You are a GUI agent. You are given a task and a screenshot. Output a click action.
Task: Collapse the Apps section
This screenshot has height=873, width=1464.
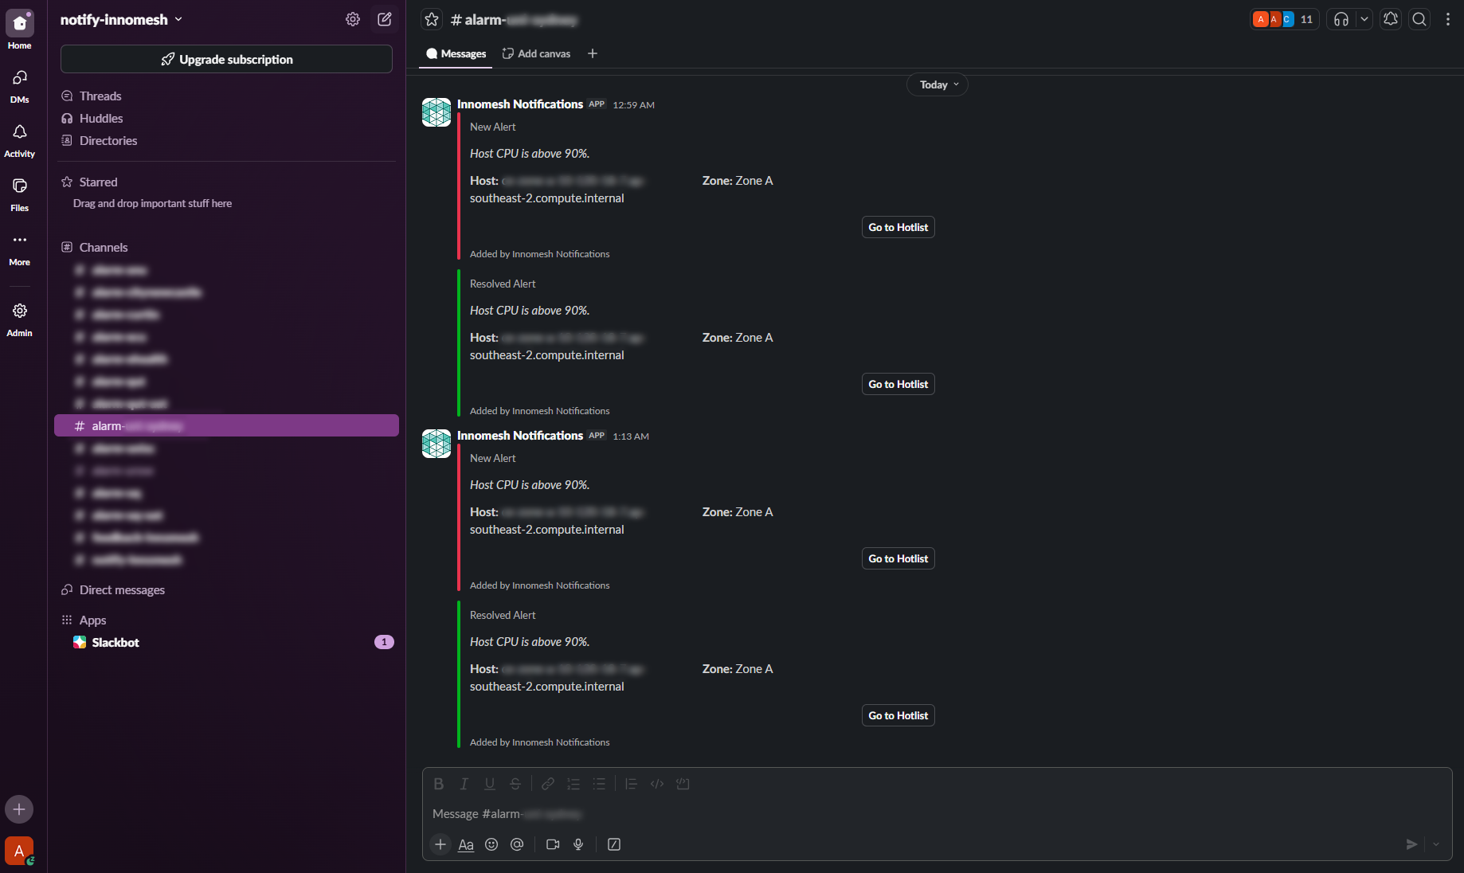[92, 620]
